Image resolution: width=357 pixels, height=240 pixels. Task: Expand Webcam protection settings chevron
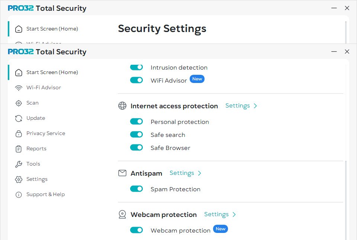[234, 214]
